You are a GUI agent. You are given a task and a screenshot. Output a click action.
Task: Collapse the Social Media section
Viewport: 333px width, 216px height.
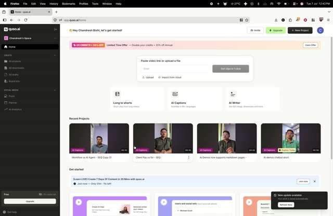click(x=55, y=90)
